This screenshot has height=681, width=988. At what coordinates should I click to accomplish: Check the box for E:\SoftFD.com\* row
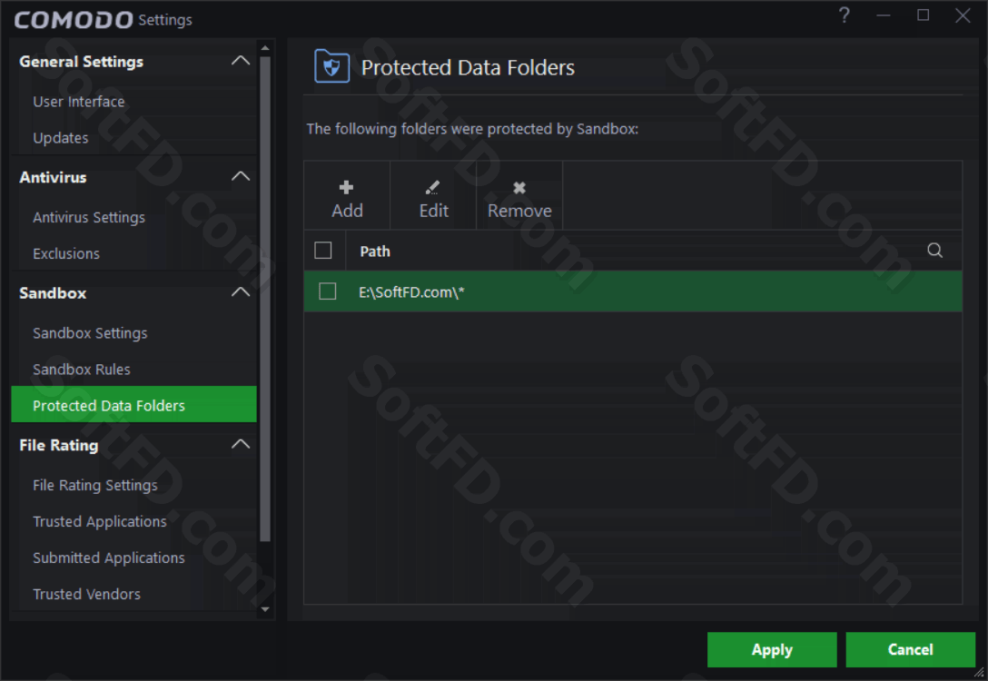[328, 291]
